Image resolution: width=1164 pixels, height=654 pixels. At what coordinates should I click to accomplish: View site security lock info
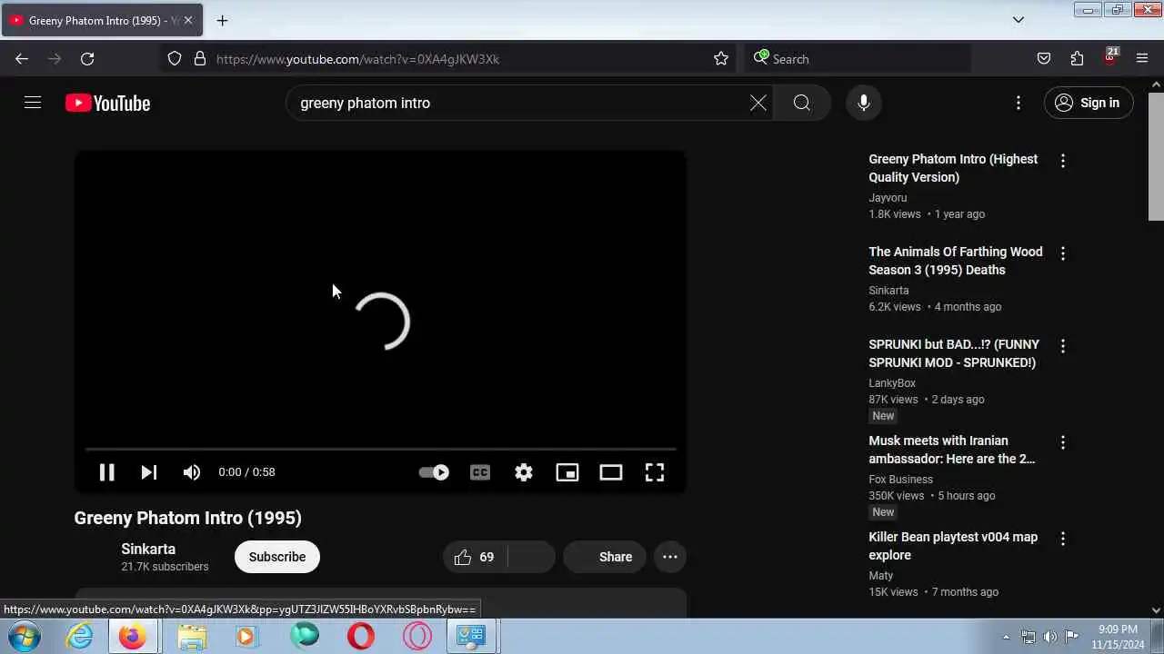[x=200, y=59]
